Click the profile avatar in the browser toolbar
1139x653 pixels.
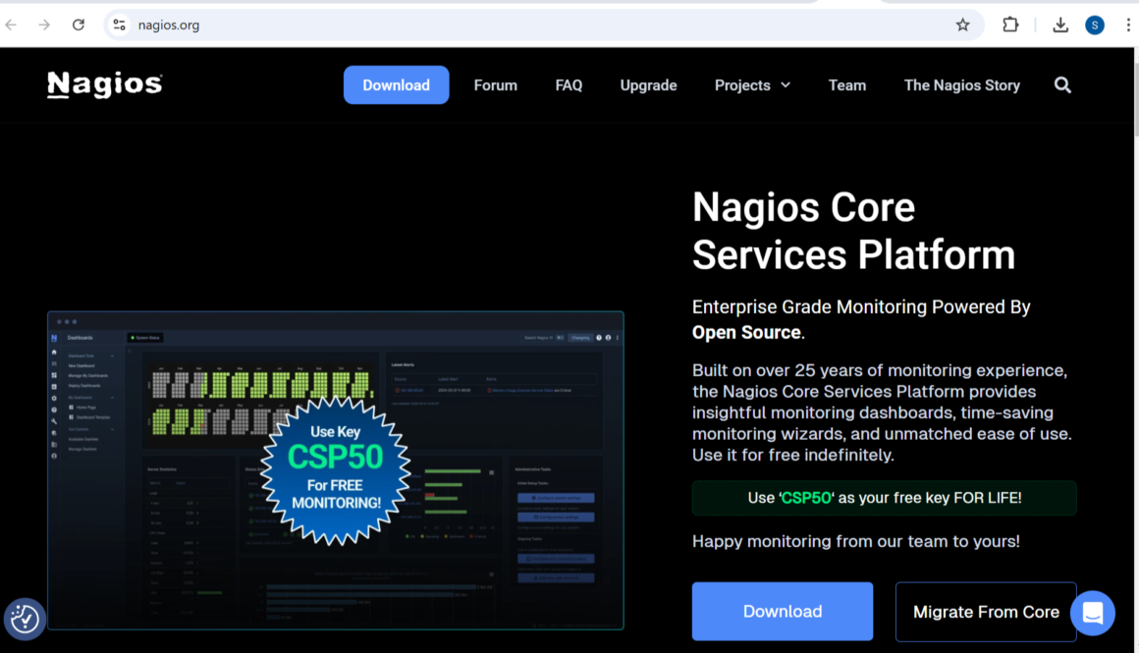coord(1095,25)
